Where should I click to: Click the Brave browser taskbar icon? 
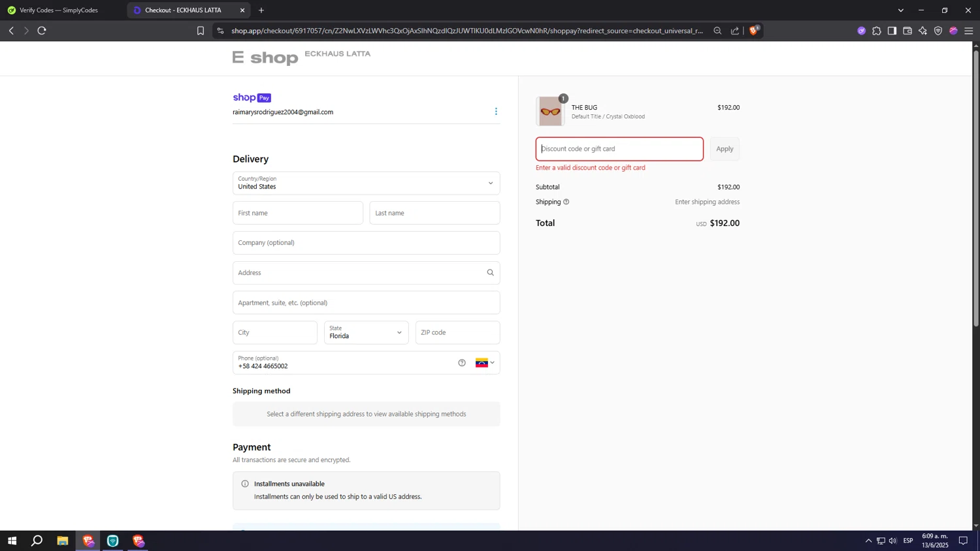(x=88, y=541)
